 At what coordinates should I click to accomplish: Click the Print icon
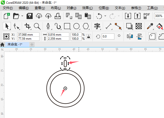(x=58, y=16)
